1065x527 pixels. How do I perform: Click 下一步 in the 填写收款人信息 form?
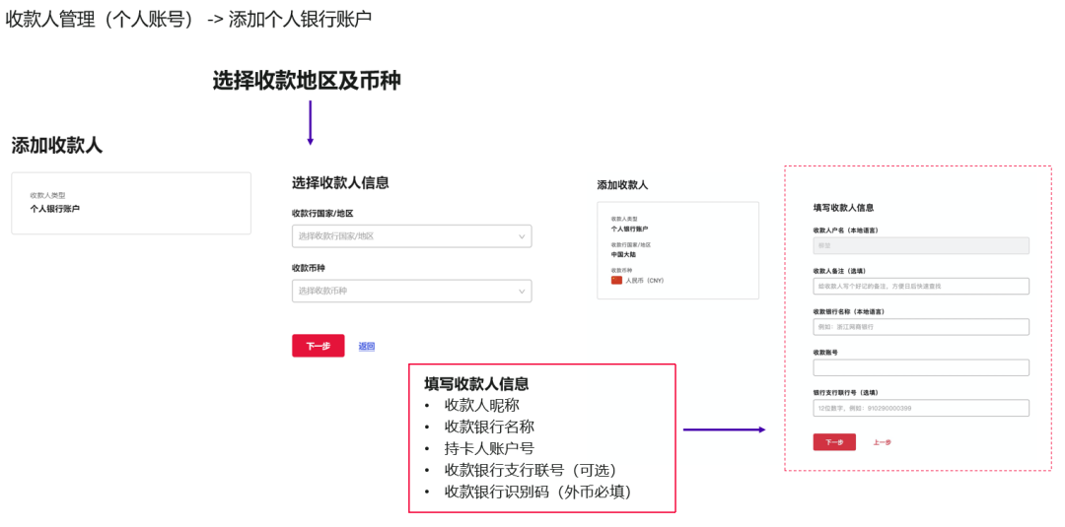[x=834, y=442]
